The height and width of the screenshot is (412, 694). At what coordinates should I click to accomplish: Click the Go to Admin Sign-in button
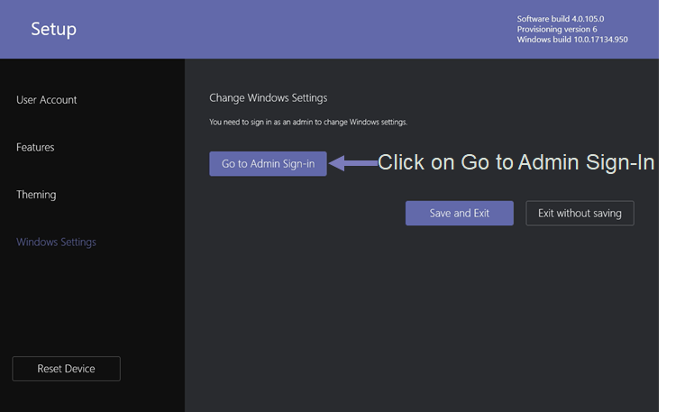(268, 164)
